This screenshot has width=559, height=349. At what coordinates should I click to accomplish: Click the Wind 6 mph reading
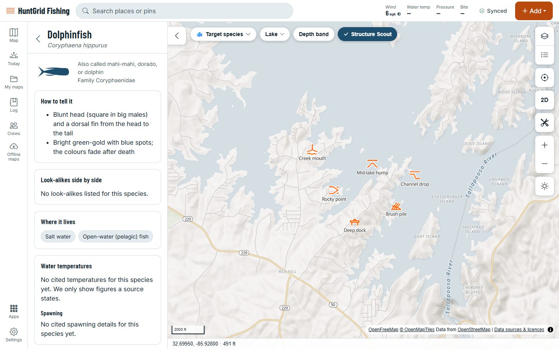pyautogui.click(x=393, y=10)
